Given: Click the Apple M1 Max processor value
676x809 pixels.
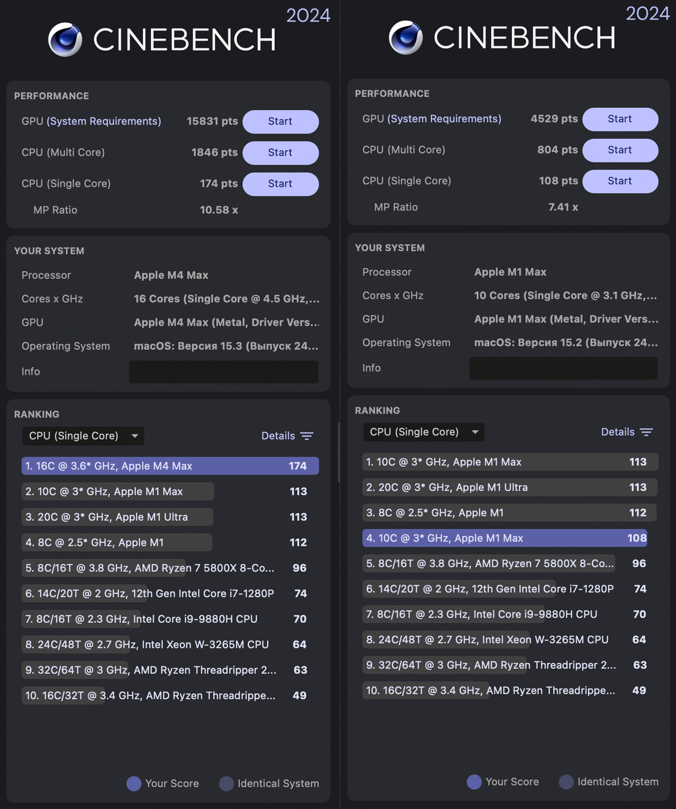Looking at the screenshot, I should coord(510,272).
